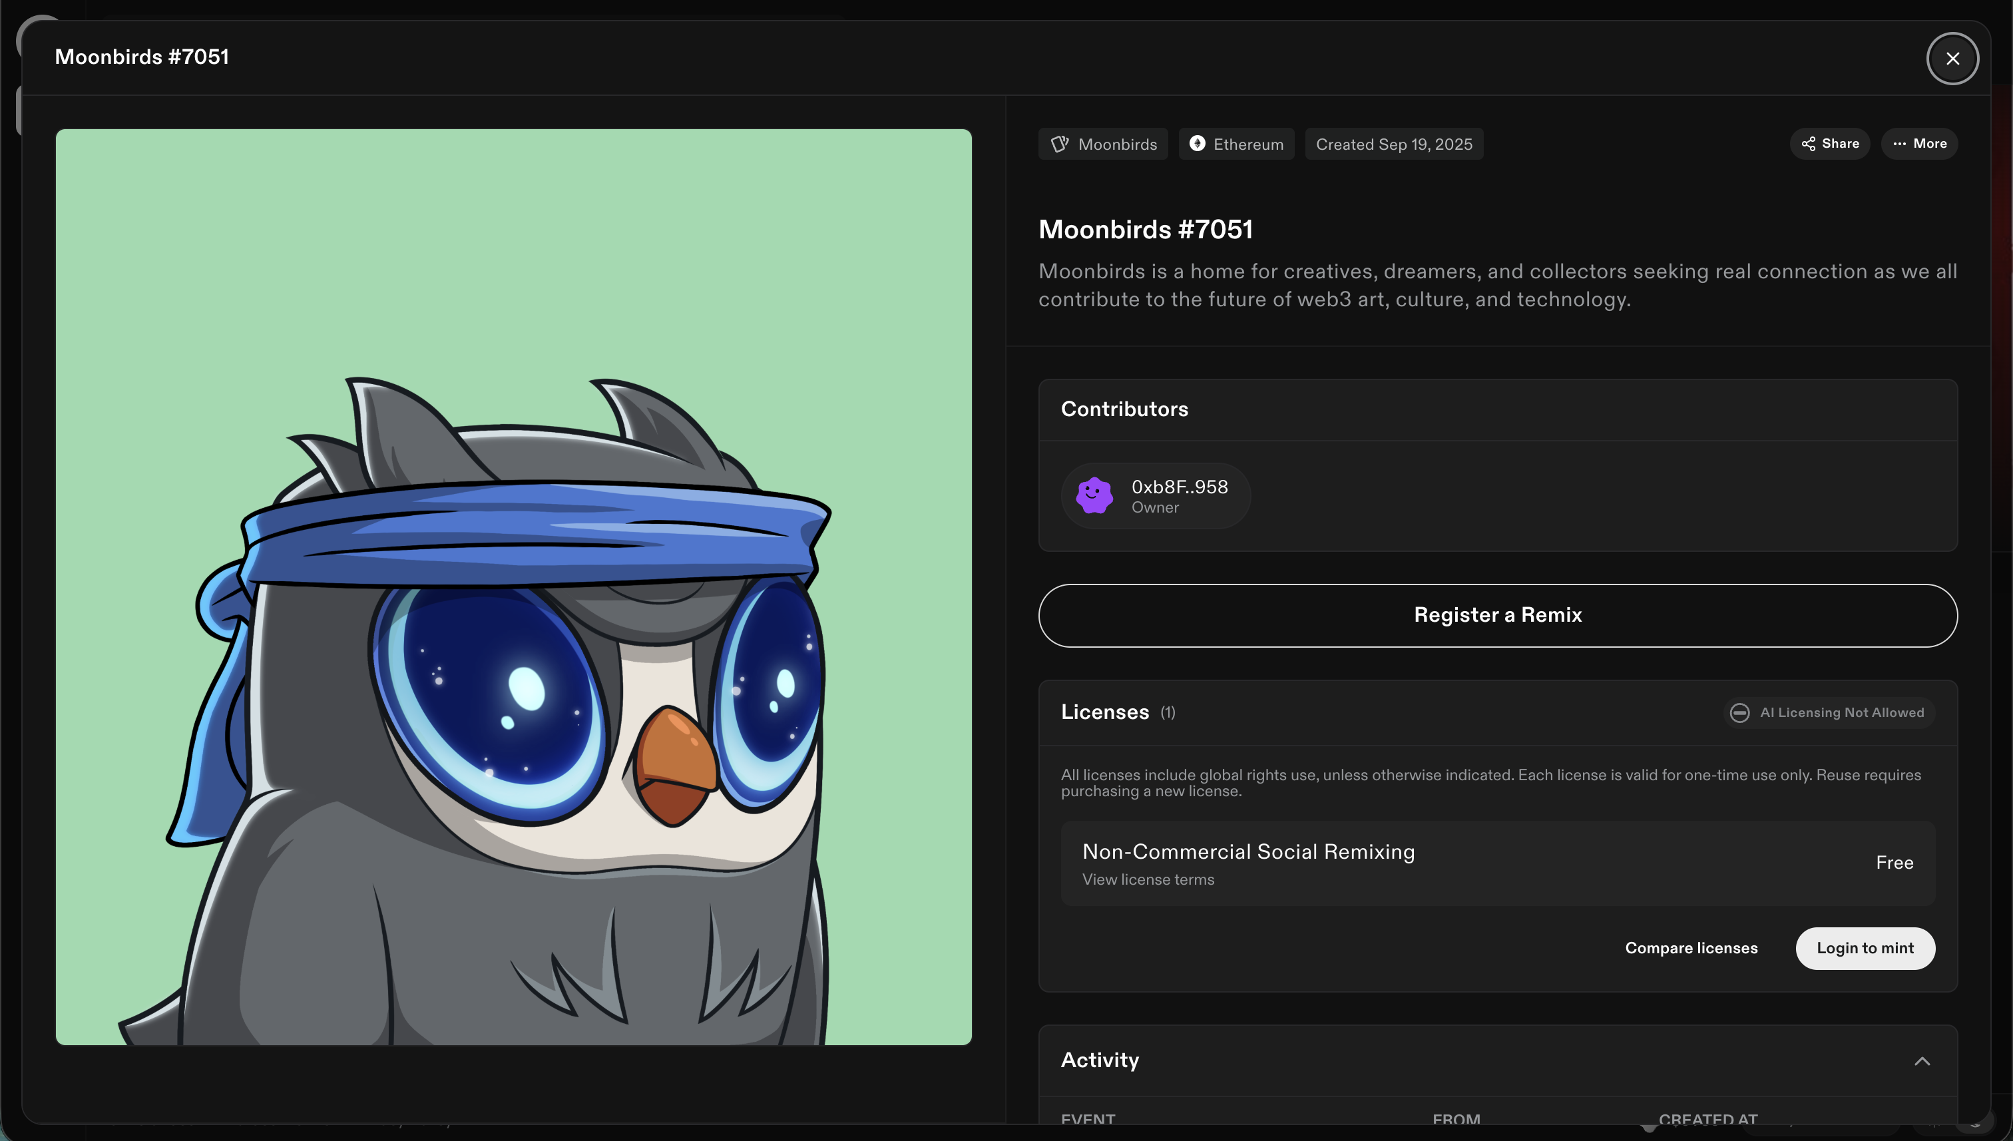Image resolution: width=2013 pixels, height=1141 pixels.
Task: Click Register a Remix button
Action: click(1497, 615)
